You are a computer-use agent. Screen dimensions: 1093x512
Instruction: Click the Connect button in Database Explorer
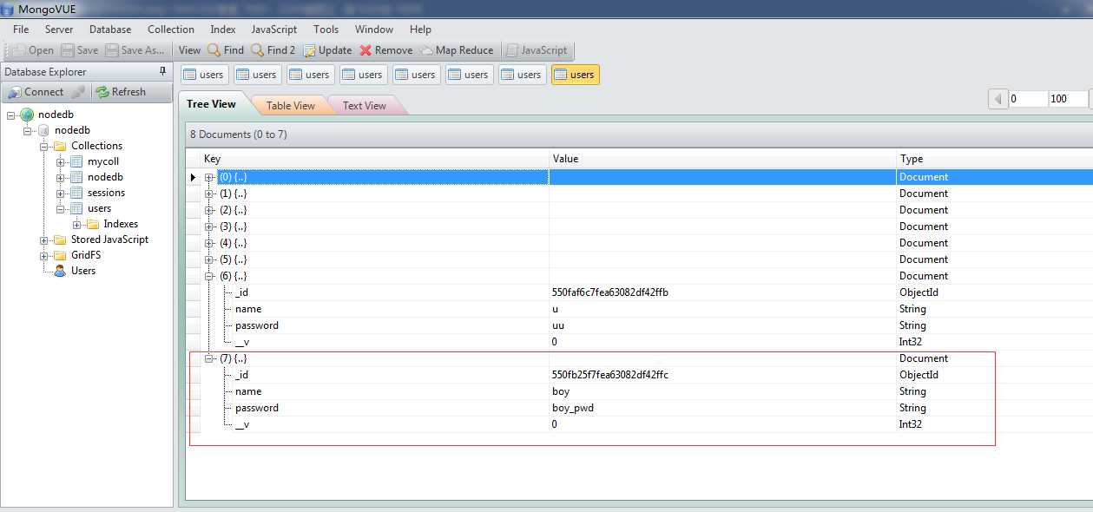[36, 92]
